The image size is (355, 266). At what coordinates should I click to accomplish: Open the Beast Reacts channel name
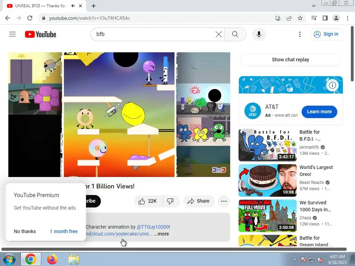[x=312, y=182]
